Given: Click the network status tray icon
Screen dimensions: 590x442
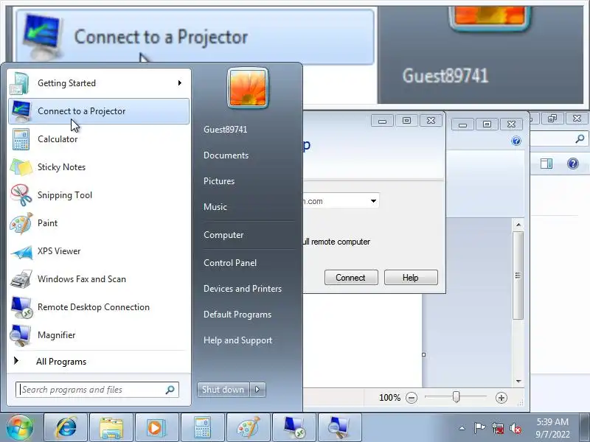Looking at the screenshot, I should pos(497,428).
